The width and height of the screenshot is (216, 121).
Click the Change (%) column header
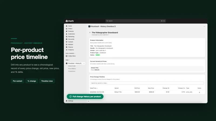pyautogui.click(x=181, y=88)
